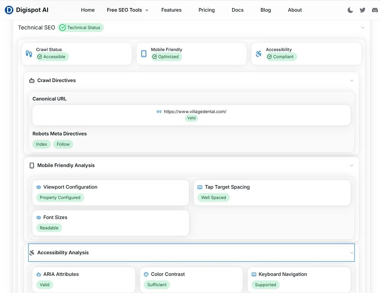Screen dimensions: 381x293
Task: Click the device icon beside Mobile Friendly Analysis
Action: click(32, 166)
